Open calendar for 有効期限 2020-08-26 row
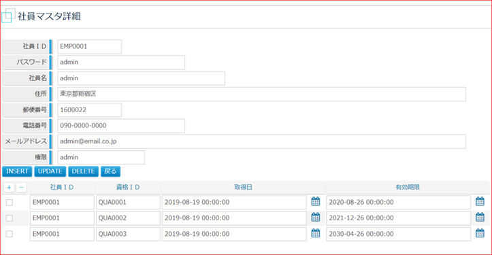 pos(480,202)
